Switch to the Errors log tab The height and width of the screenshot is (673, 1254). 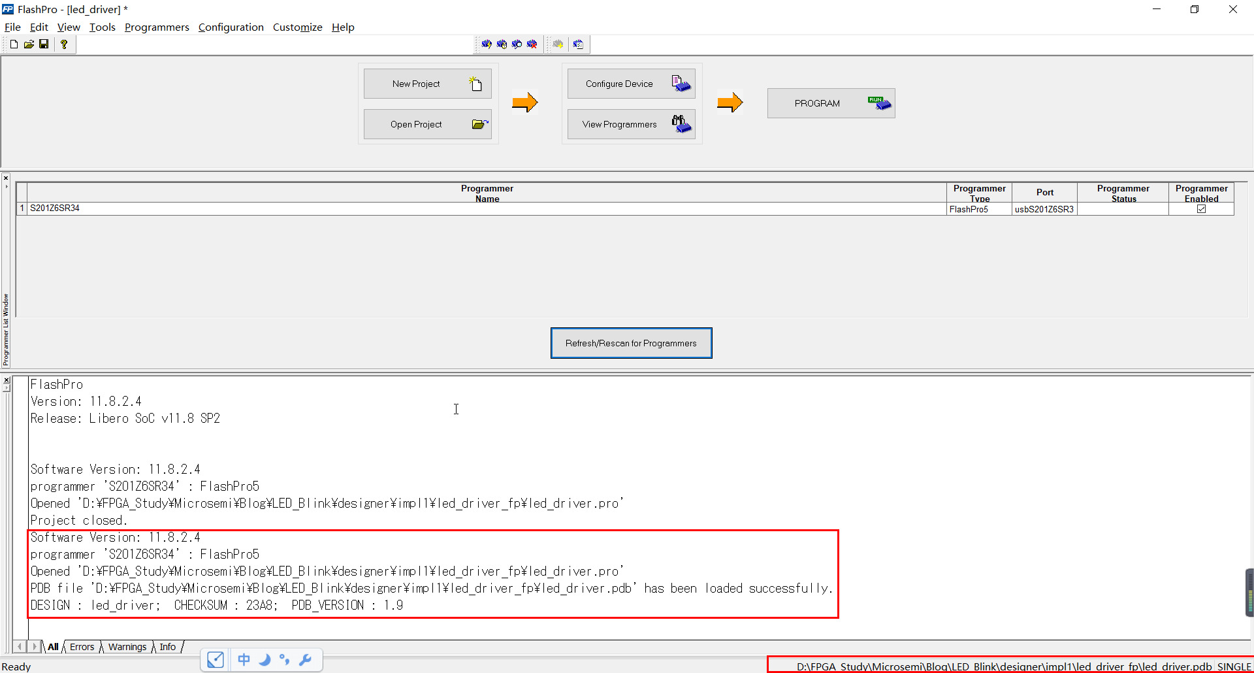tap(82, 646)
